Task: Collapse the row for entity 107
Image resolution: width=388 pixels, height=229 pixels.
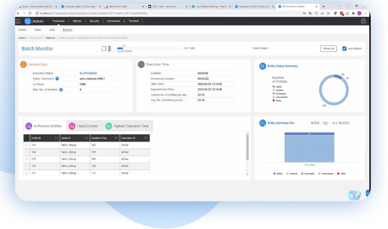Action: click(27, 173)
